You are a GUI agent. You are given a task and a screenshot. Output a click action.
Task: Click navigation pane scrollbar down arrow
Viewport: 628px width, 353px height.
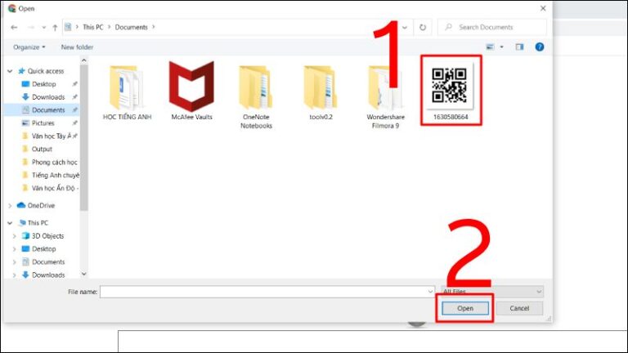[83, 275]
